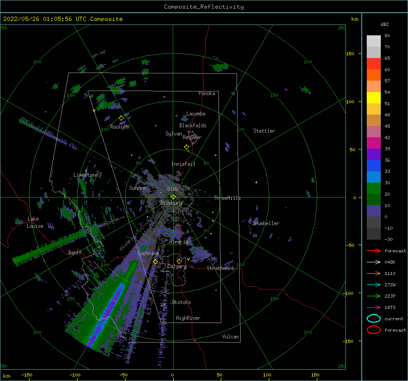The image size is (408, 381).
Task: Click the Strathmore city label
Action: point(220,268)
